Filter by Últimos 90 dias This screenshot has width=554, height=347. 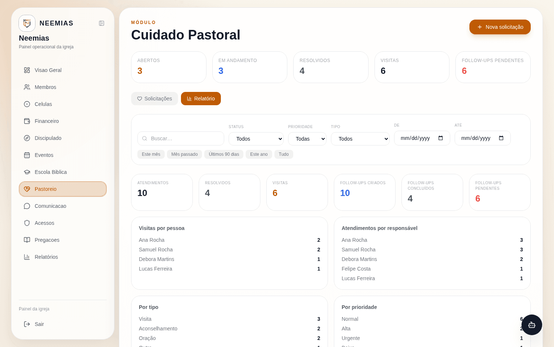(x=224, y=154)
